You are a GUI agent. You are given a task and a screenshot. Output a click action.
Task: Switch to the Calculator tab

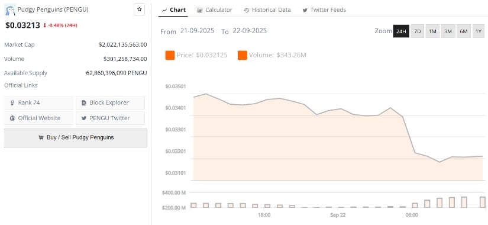click(x=215, y=10)
